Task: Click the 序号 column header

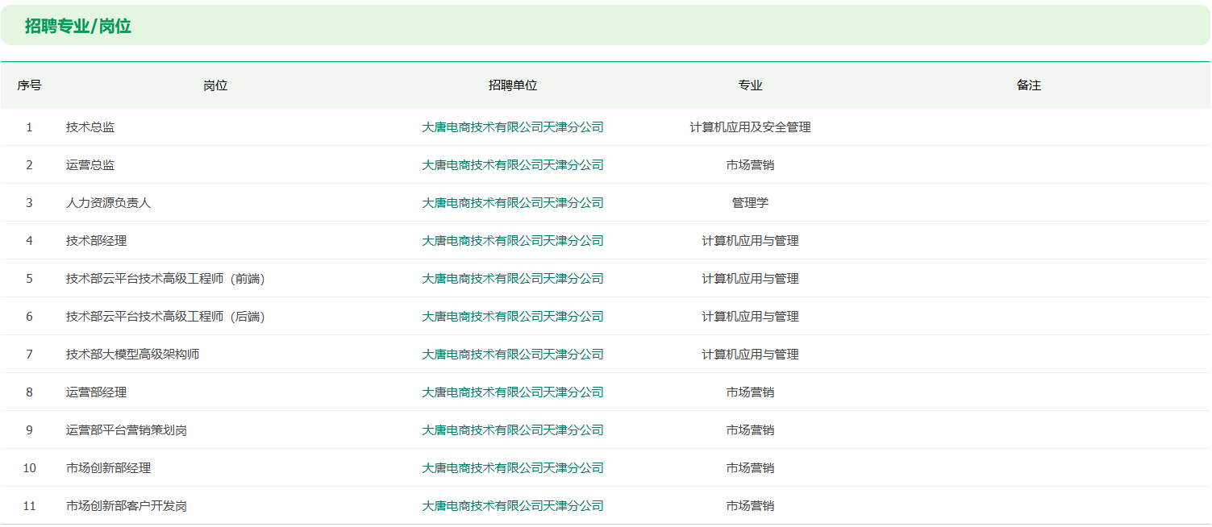Action: [x=30, y=85]
